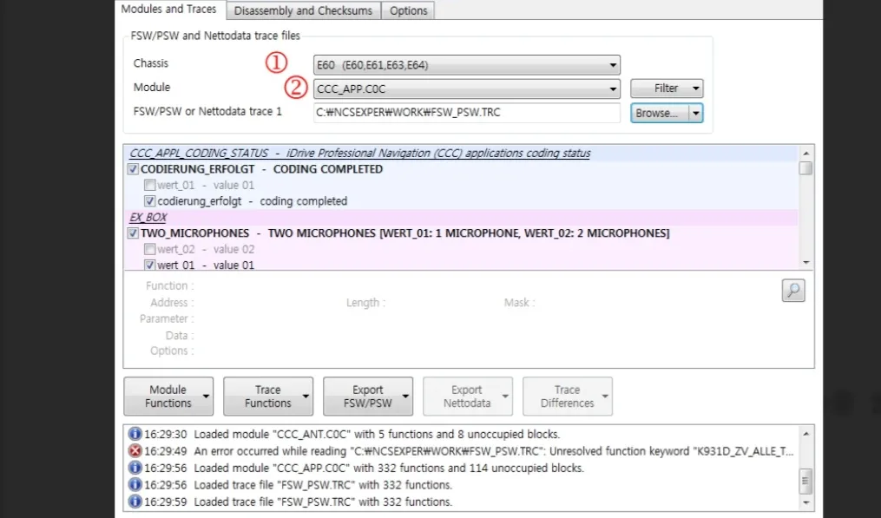Click the red error icon in log
Screen dimensions: 881x518
click(x=135, y=451)
